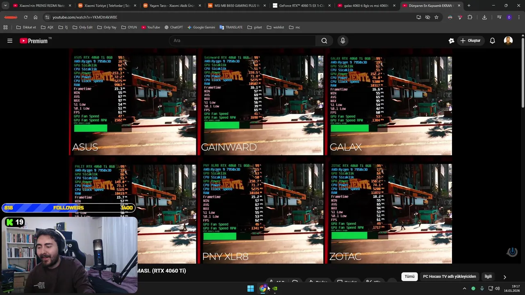Image resolution: width=525 pixels, height=295 pixels.
Task: Go to the browser home page icon
Action: [36, 17]
